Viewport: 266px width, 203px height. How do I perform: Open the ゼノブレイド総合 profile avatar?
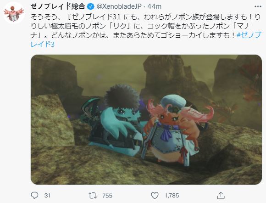point(14,14)
